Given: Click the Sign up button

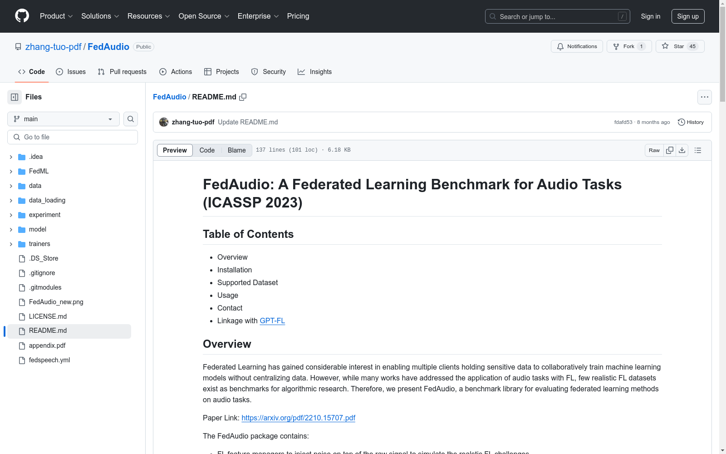Looking at the screenshot, I should 688,16.
